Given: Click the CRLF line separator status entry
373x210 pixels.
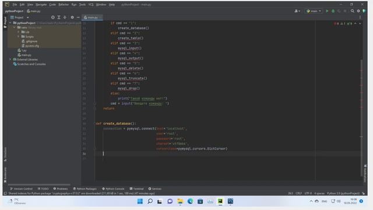Looking at the screenshot, I should pos(298,193).
